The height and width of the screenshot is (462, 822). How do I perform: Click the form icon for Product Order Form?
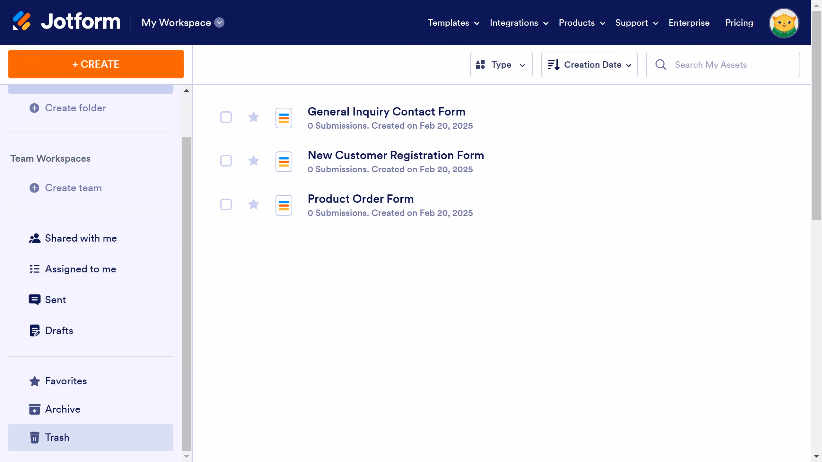[x=284, y=205]
